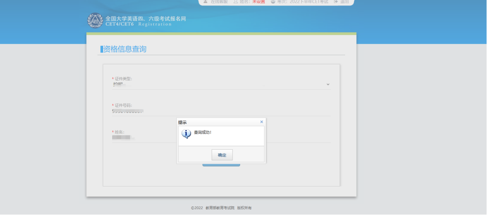
Task: Expand the 证件类型 dropdown chevron
Action: 328,84
